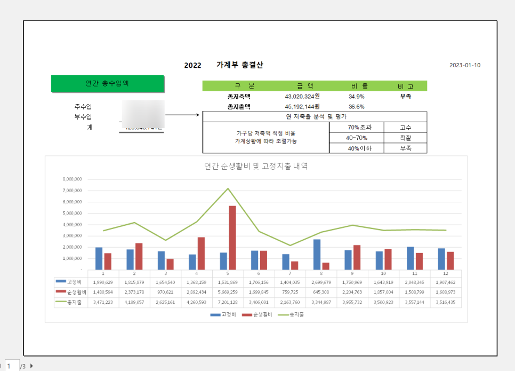This screenshot has height=371, width=515.
Task: Select the '총지출액' row label
Action: [x=239, y=107]
